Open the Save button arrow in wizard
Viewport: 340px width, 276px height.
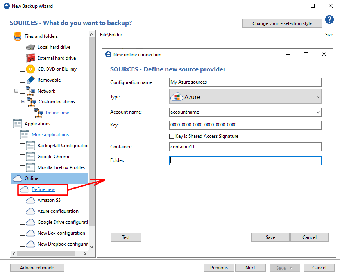291,268
